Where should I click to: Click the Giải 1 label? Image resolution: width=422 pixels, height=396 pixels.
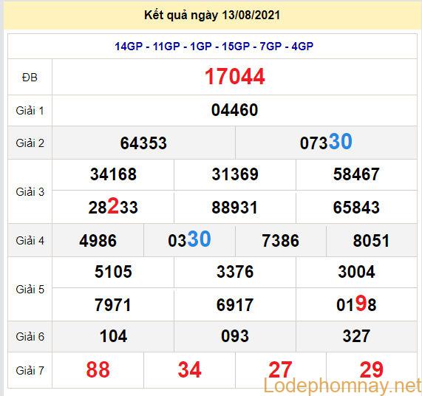pos(30,111)
